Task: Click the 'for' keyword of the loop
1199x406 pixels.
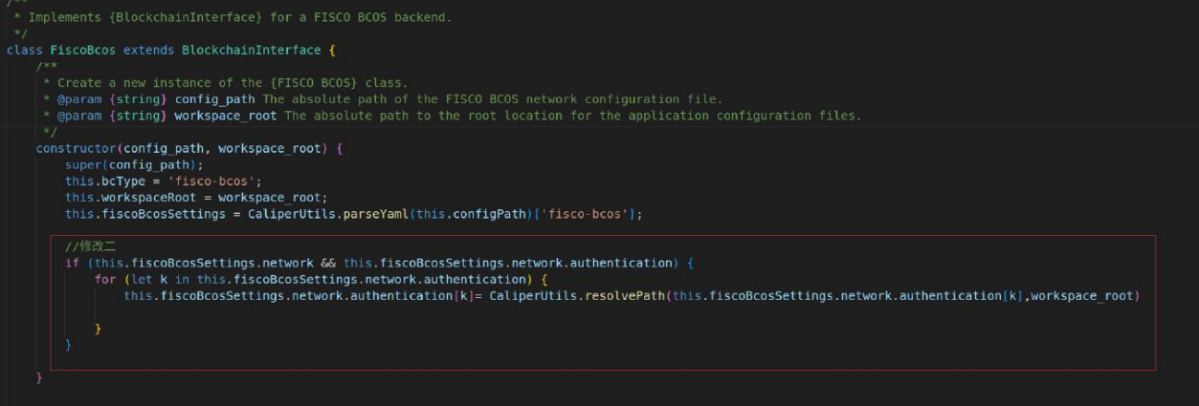Action: click(105, 279)
